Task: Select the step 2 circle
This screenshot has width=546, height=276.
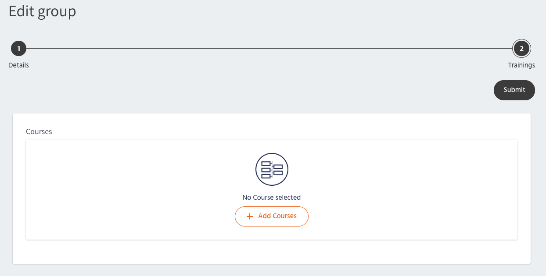Action: 521,49
